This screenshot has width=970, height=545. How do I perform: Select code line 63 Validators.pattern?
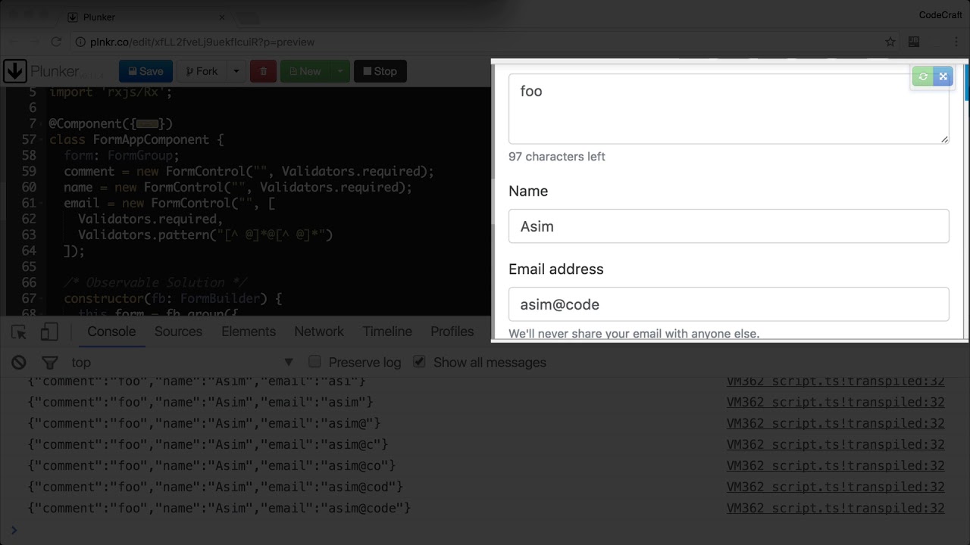pos(205,235)
